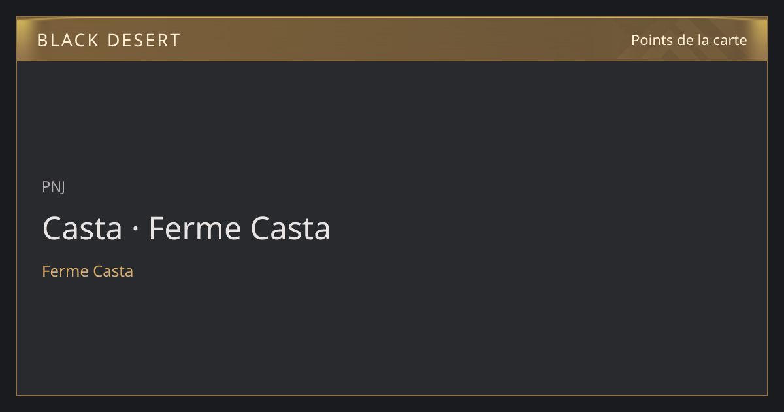
Task: Click the large Ferme Casta after the dot
Action: pos(239,229)
